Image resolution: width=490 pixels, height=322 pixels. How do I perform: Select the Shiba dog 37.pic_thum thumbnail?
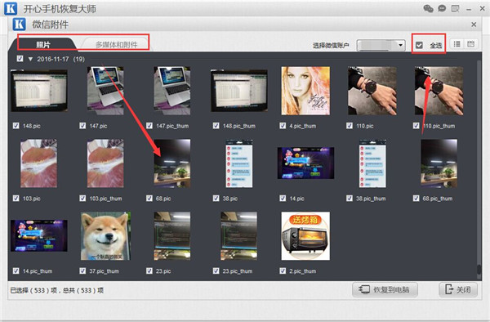coord(105,236)
